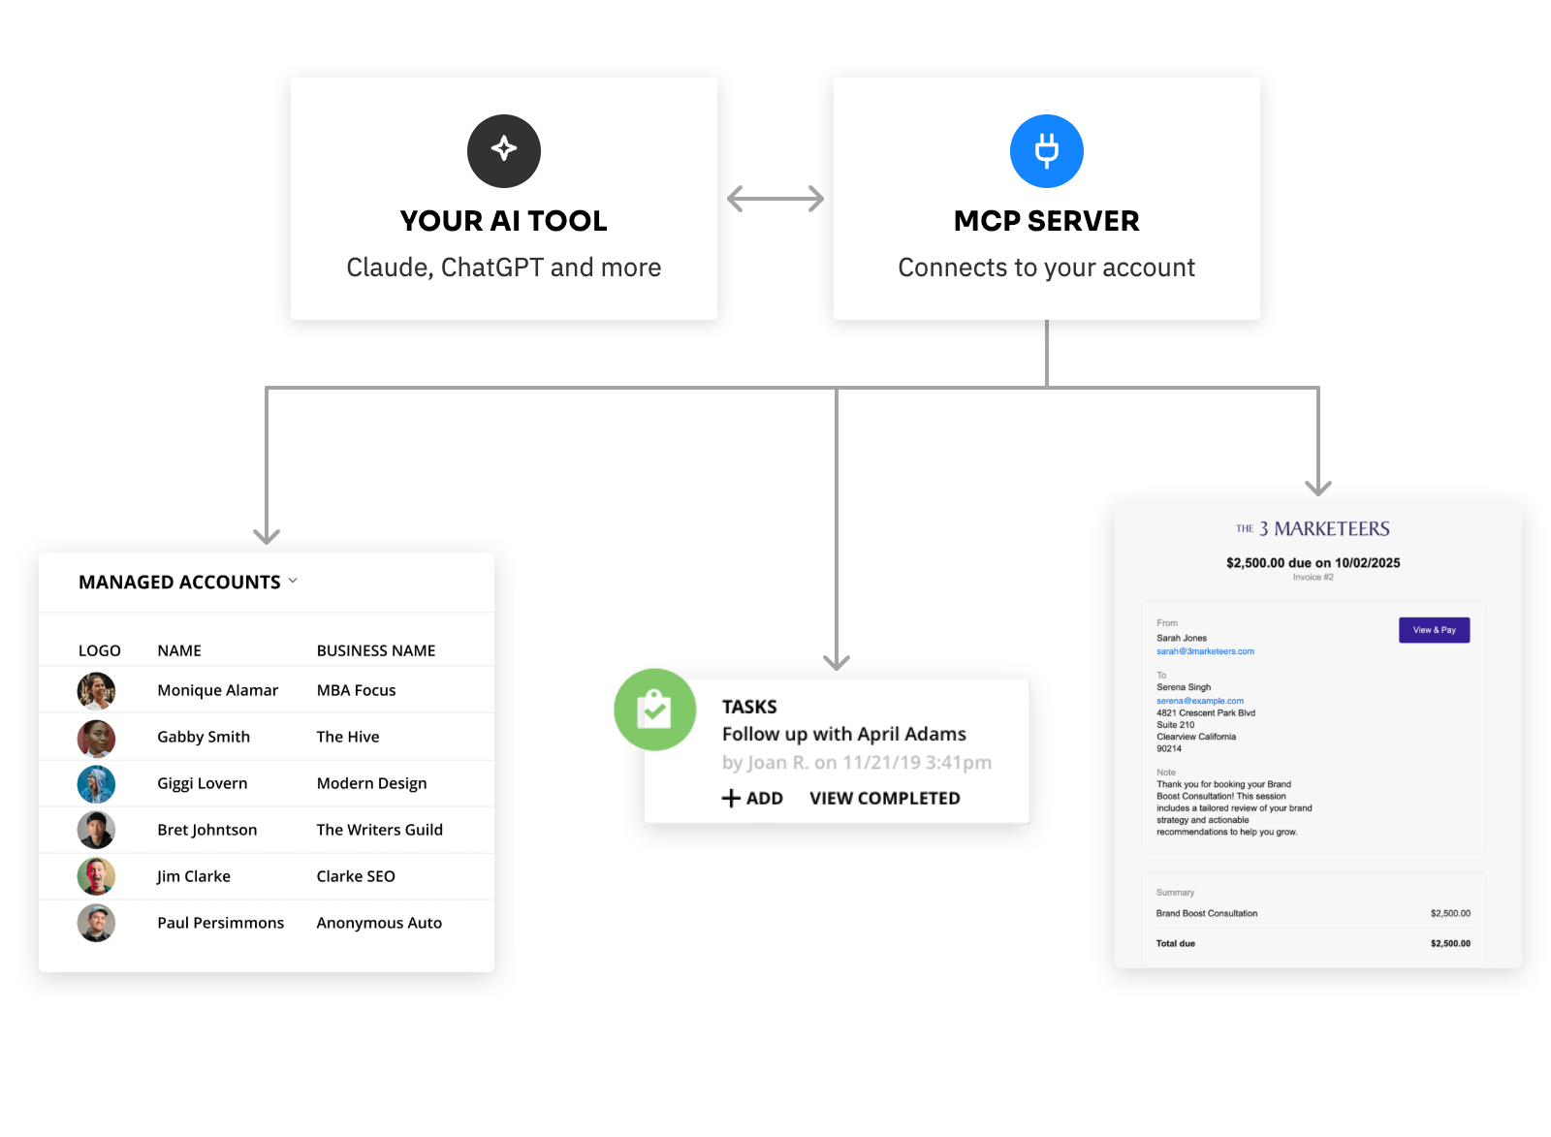The image size is (1551, 1137).
Task: Click View Completed in Tasks card
Action: pyautogui.click(x=885, y=798)
